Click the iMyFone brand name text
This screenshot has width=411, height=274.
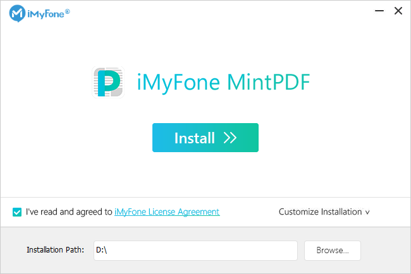click(x=46, y=14)
